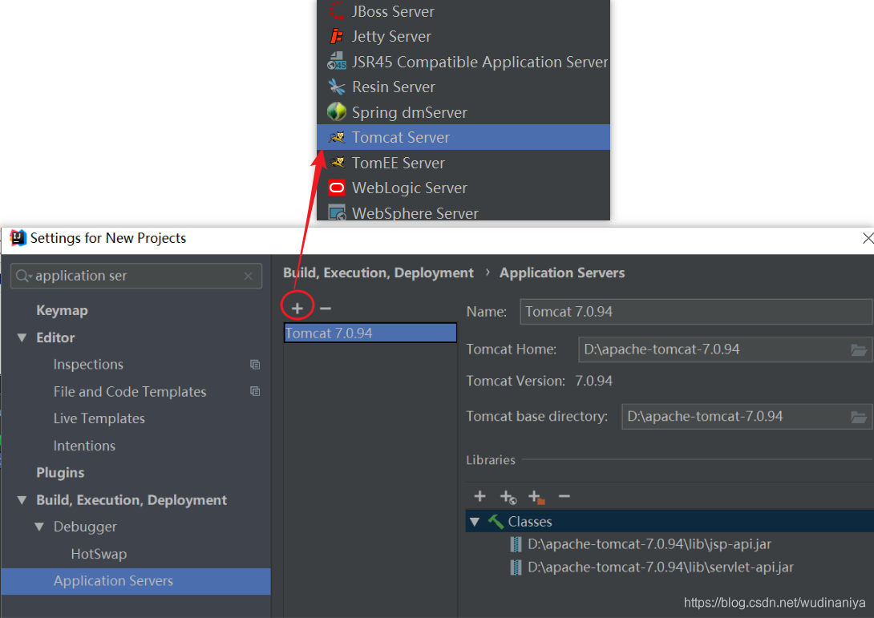This screenshot has width=874, height=618.
Task: Click the add-library icon with orange badge
Action: point(536,497)
